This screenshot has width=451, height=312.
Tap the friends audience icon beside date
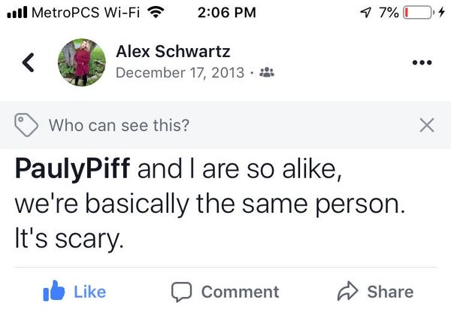(265, 73)
